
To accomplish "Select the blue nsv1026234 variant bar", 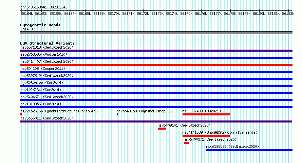I will [156, 93].
